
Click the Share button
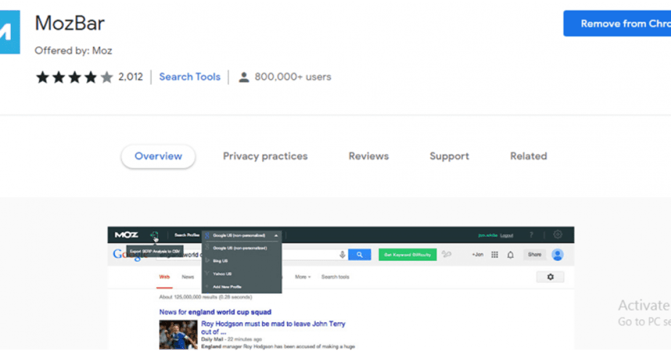(534, 255)
